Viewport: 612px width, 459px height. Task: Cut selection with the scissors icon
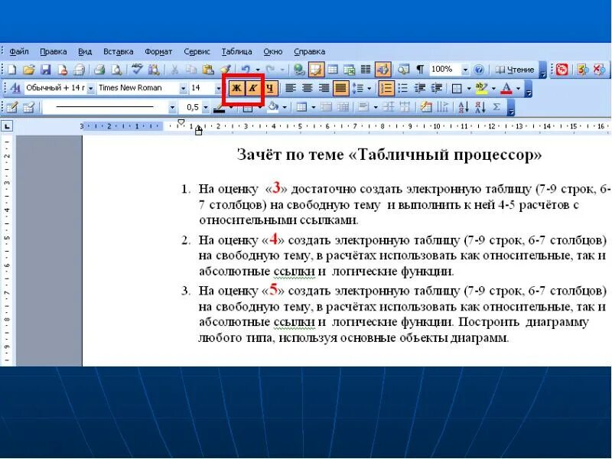174,70
